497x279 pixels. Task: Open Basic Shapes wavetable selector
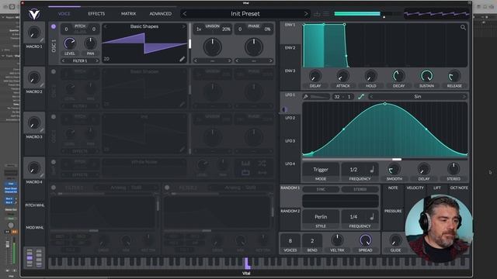[144, 26]
